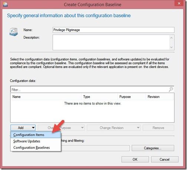This screenshot has height=170, width=187.
Task: Open the Categories... button
Action: point(153,148)
